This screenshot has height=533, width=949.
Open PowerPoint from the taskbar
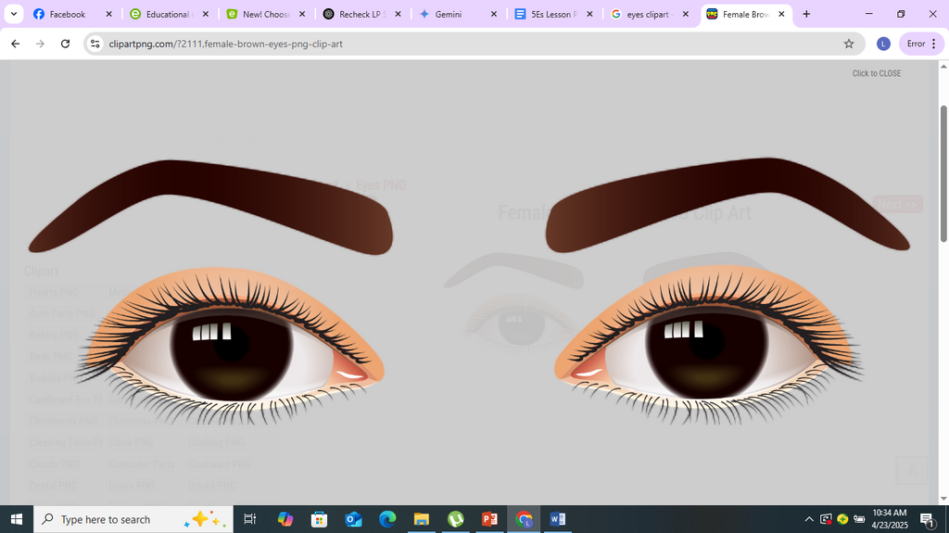click(x=489, y=519)
